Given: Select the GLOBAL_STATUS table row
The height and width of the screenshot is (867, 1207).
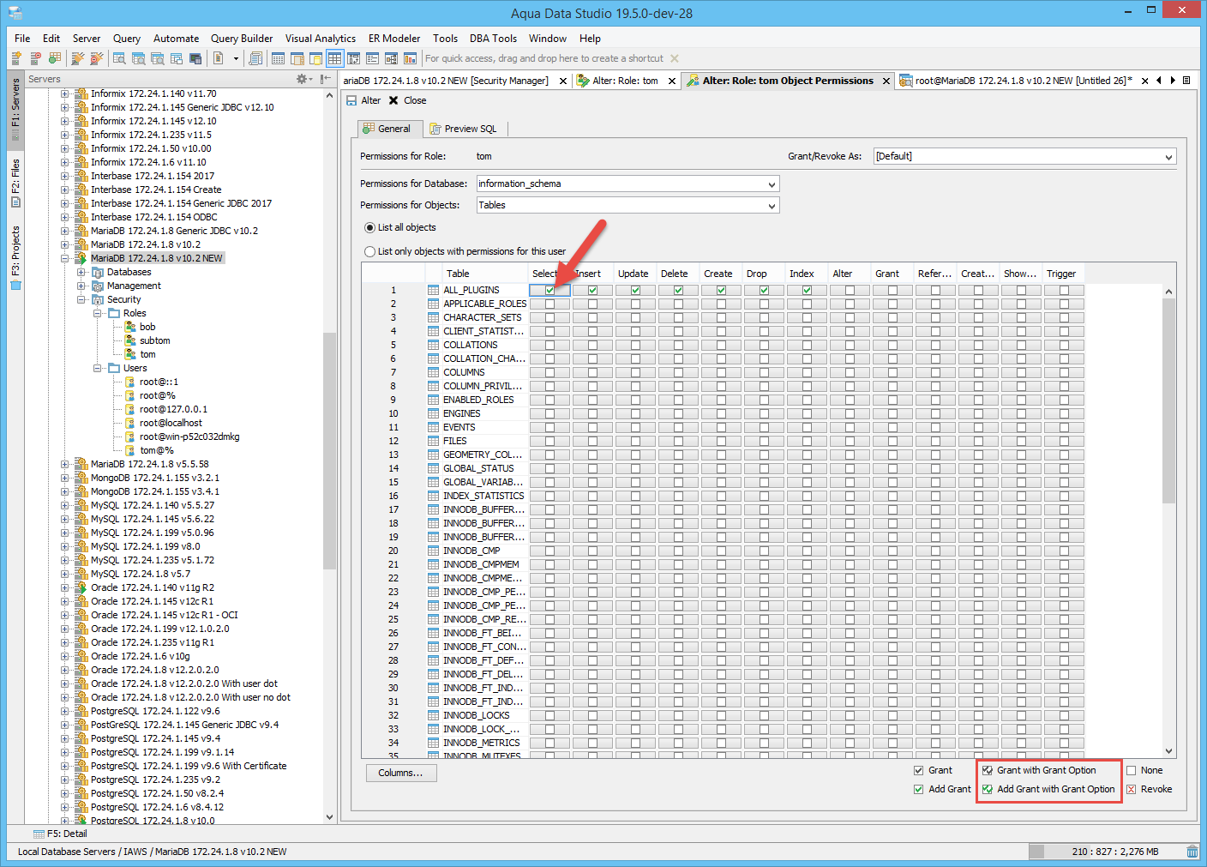Looking at the screenshot, I should pos(478,468).
